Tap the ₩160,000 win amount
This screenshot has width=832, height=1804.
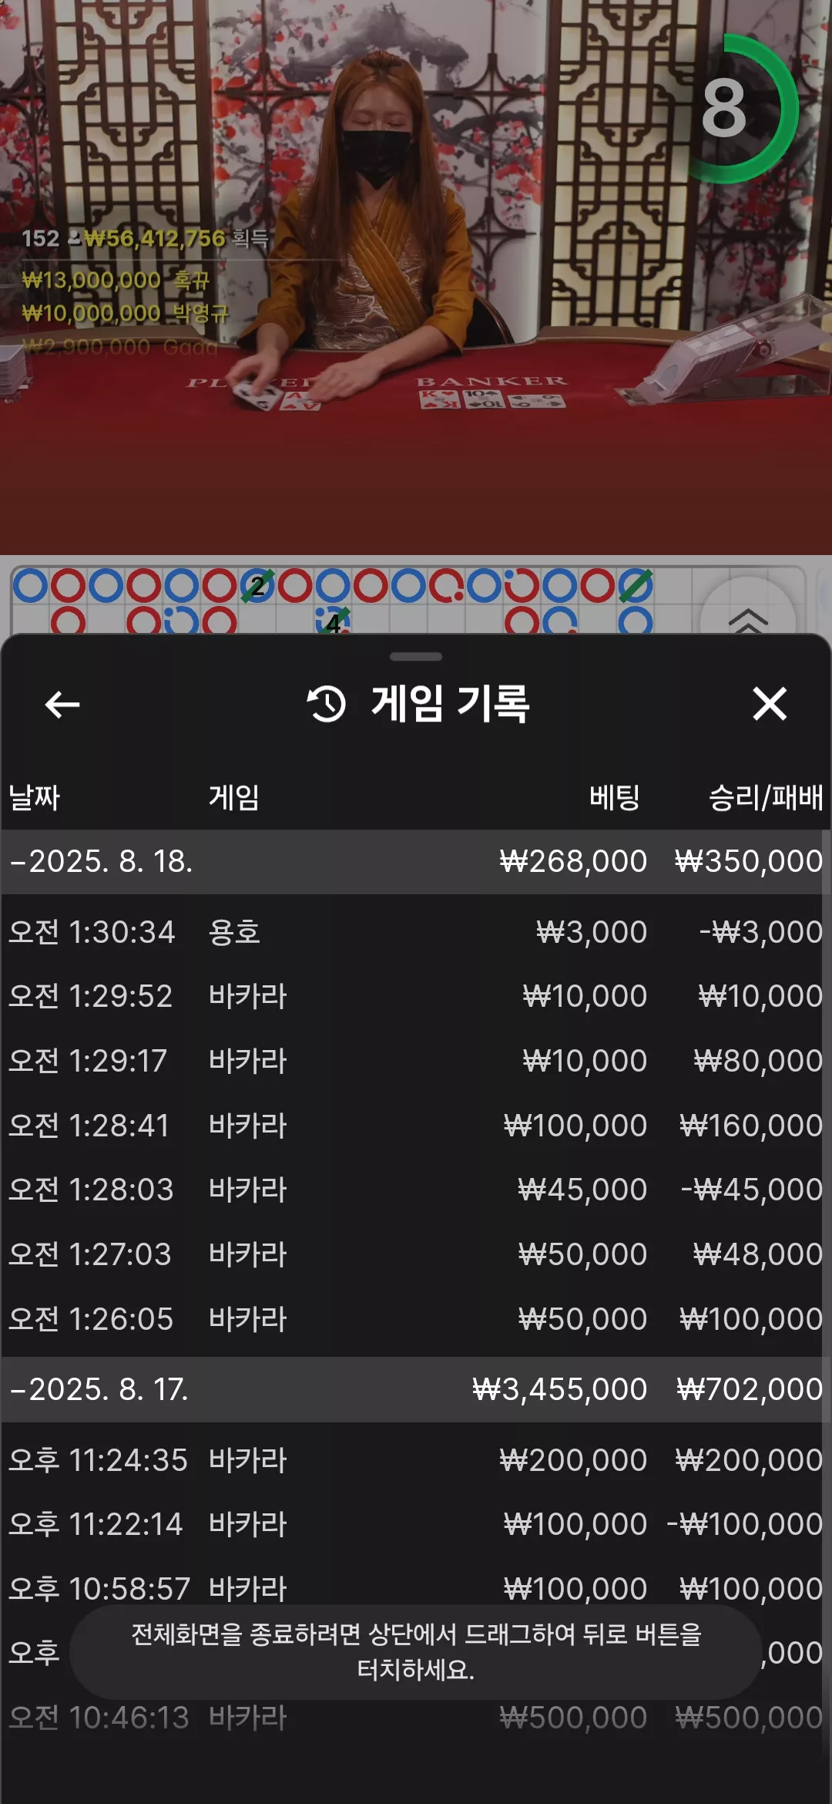point(751,1126)
